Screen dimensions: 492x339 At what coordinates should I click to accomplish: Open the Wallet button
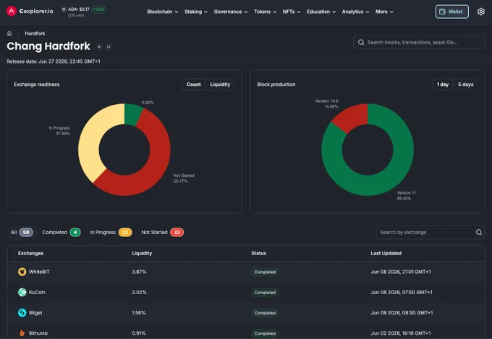click(451, 12)
